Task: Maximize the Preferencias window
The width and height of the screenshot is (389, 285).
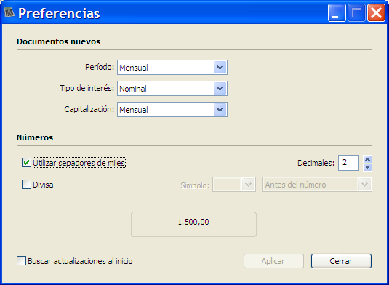Action: 356,13
